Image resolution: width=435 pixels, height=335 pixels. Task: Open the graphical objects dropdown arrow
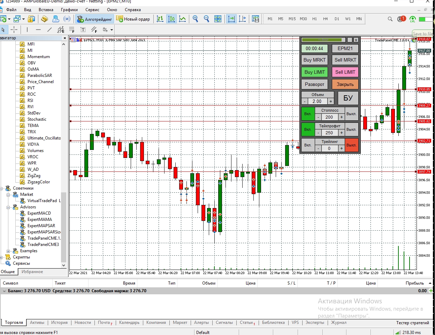(x=112, y=30)
